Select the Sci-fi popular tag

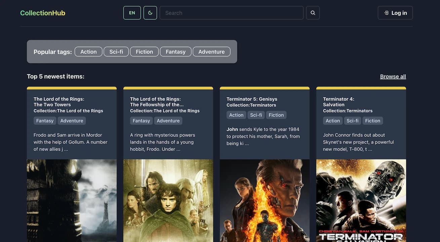116,51
